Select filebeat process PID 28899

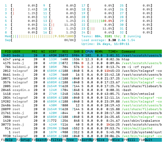click(81, 109)
